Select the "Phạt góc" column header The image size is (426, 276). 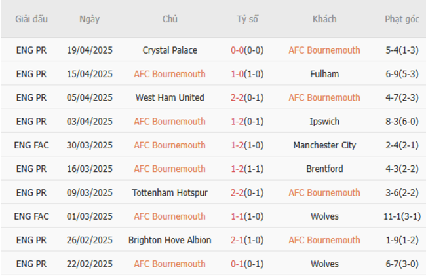click(402, 19)
